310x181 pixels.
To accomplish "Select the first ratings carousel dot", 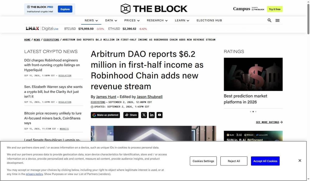I will 250,111.
